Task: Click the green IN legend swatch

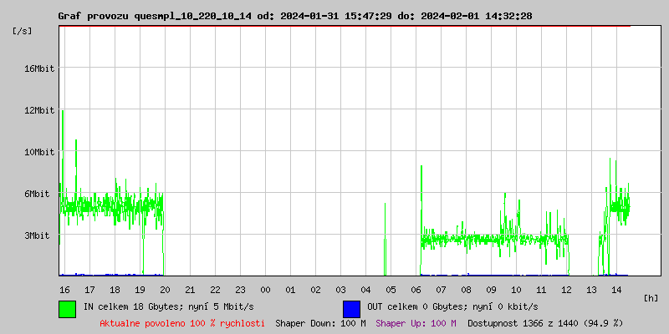Action: 67,308
